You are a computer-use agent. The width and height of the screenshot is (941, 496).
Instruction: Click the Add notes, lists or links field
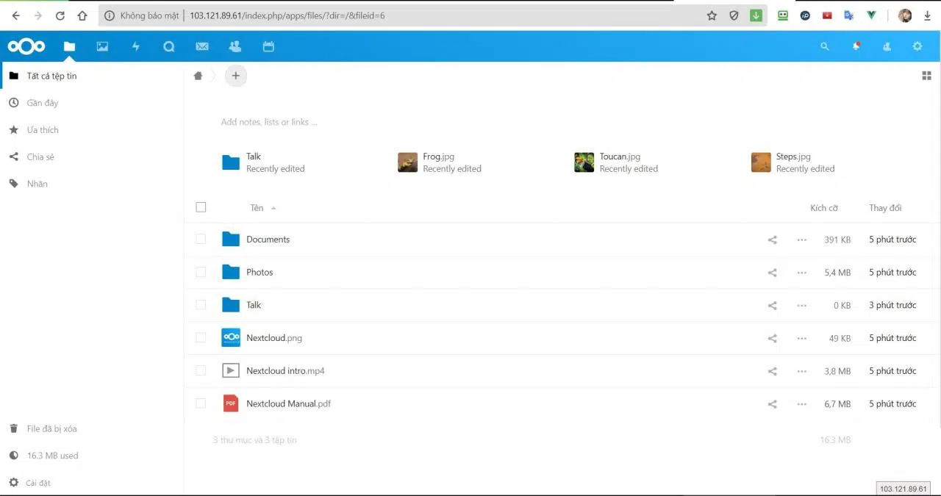tap(269, 122)
